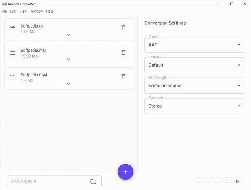The width and height of the screenshot is (251, 190).
Task: Start conversion with the play icon
Action: pos(238,181)
